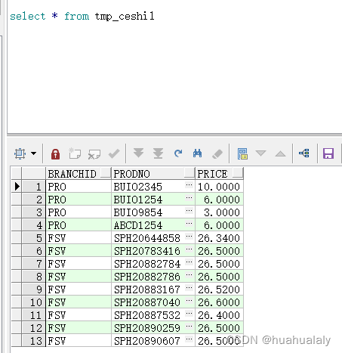Viewport: 342px width, 353px height.
Task: Fetch next page with single down arrow
Action: click(138, 153)
